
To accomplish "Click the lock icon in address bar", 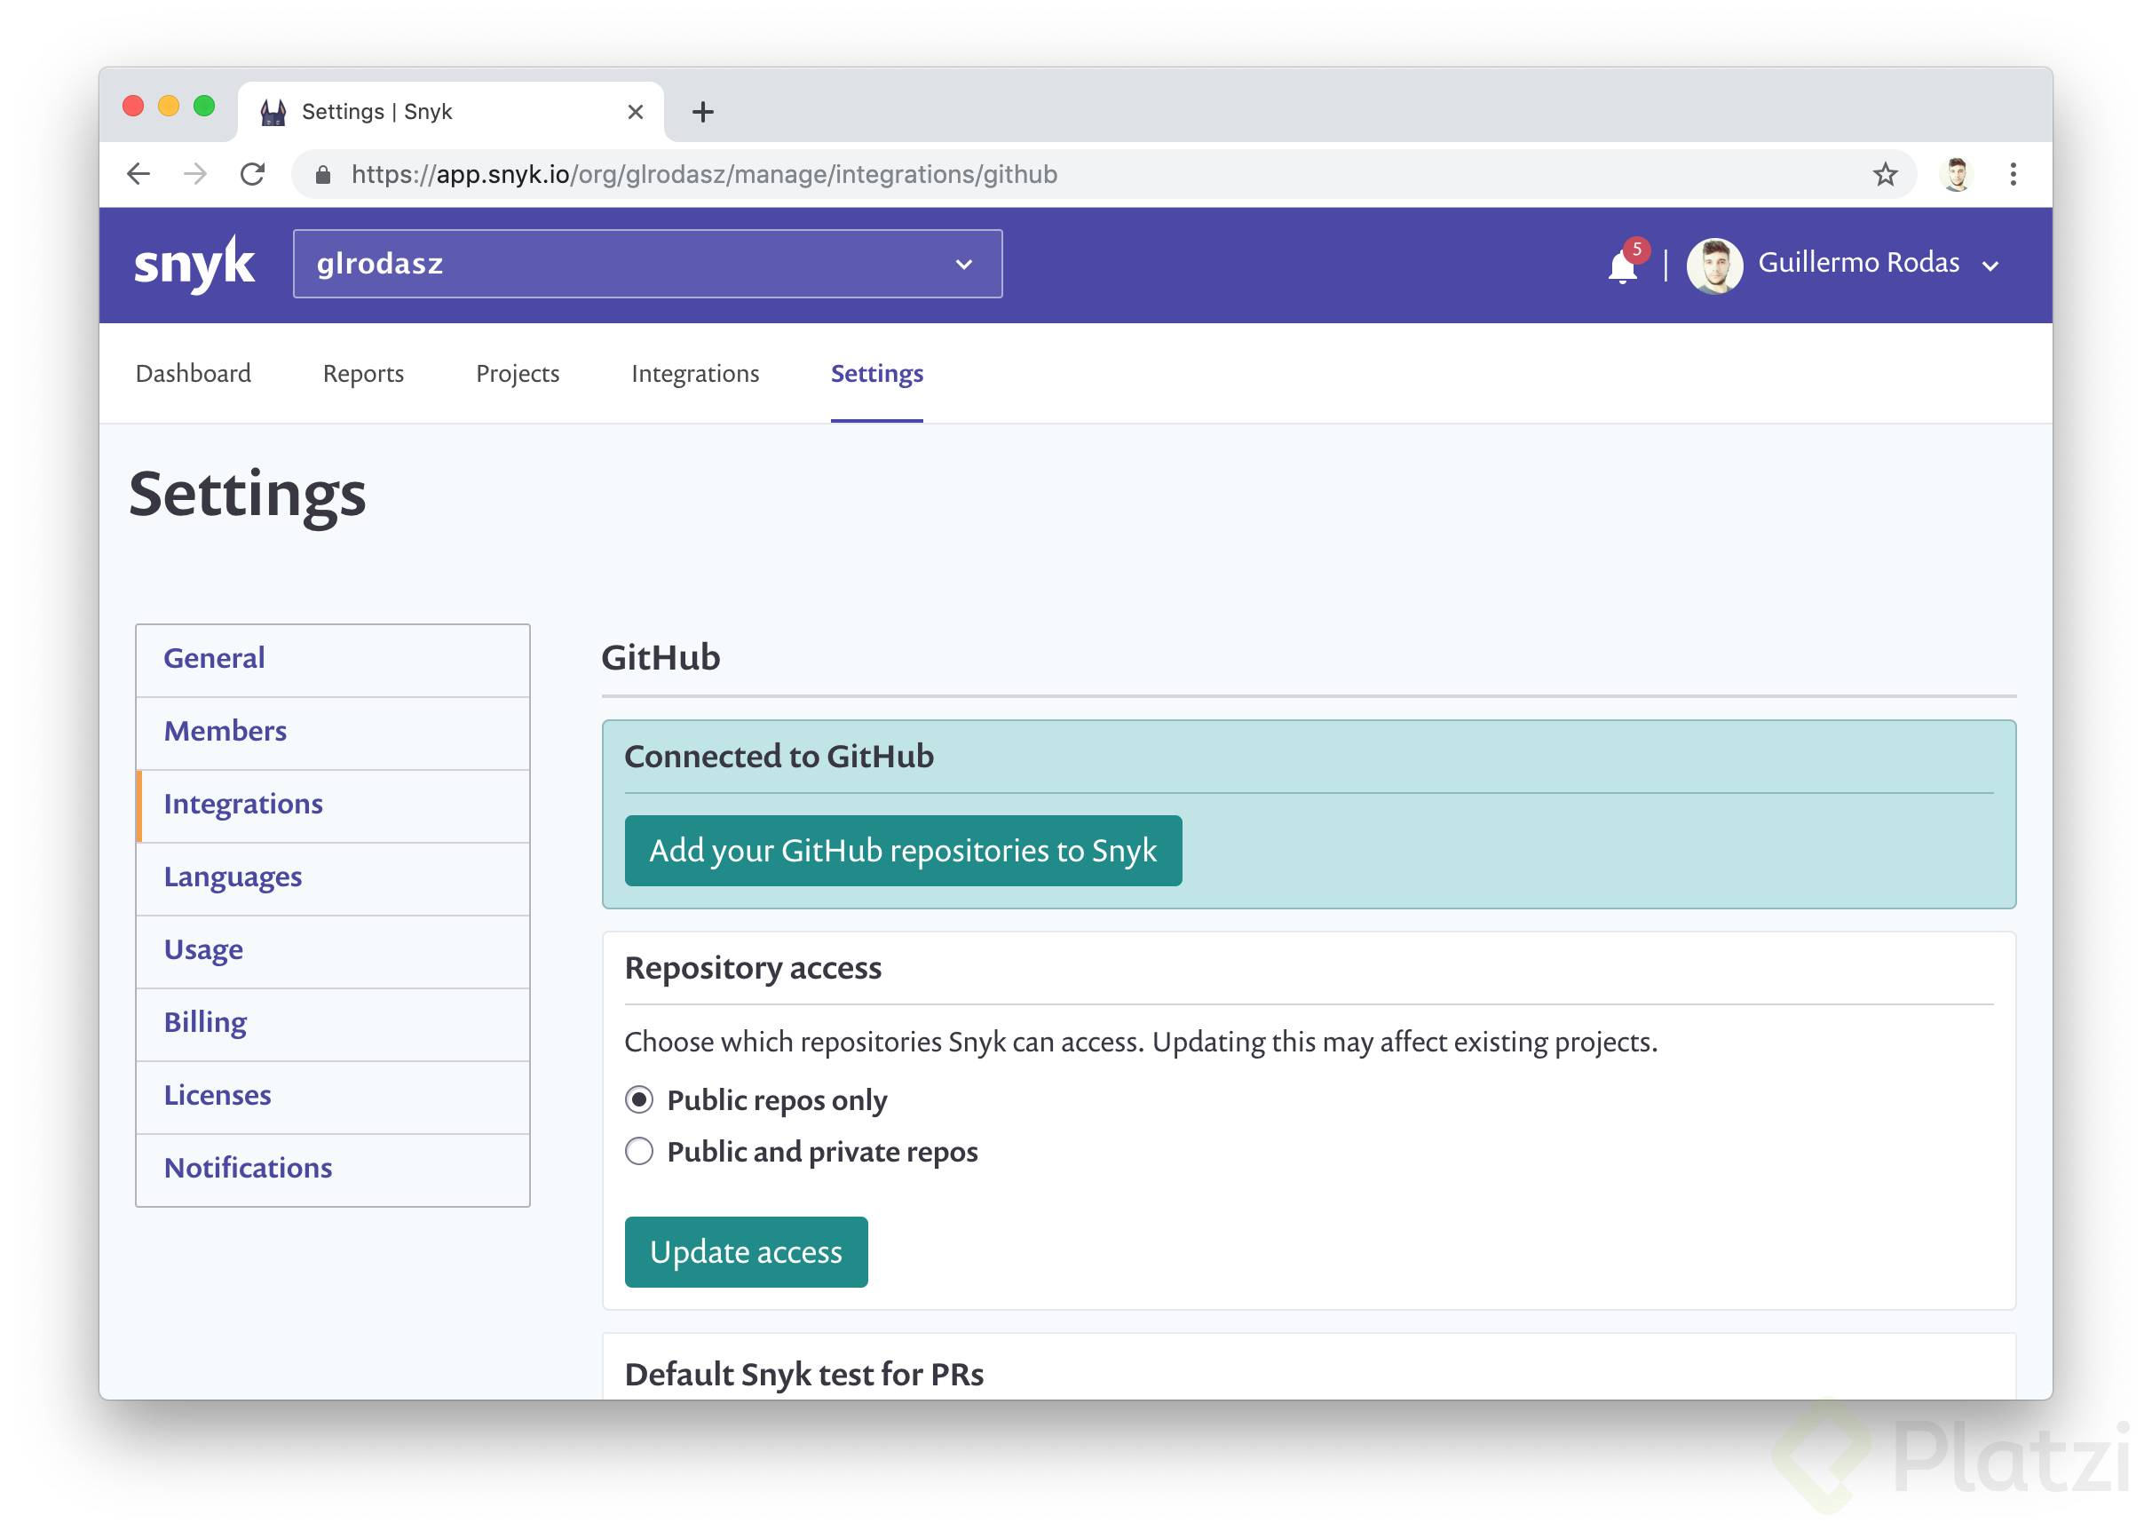I will [x=322, y=174].
